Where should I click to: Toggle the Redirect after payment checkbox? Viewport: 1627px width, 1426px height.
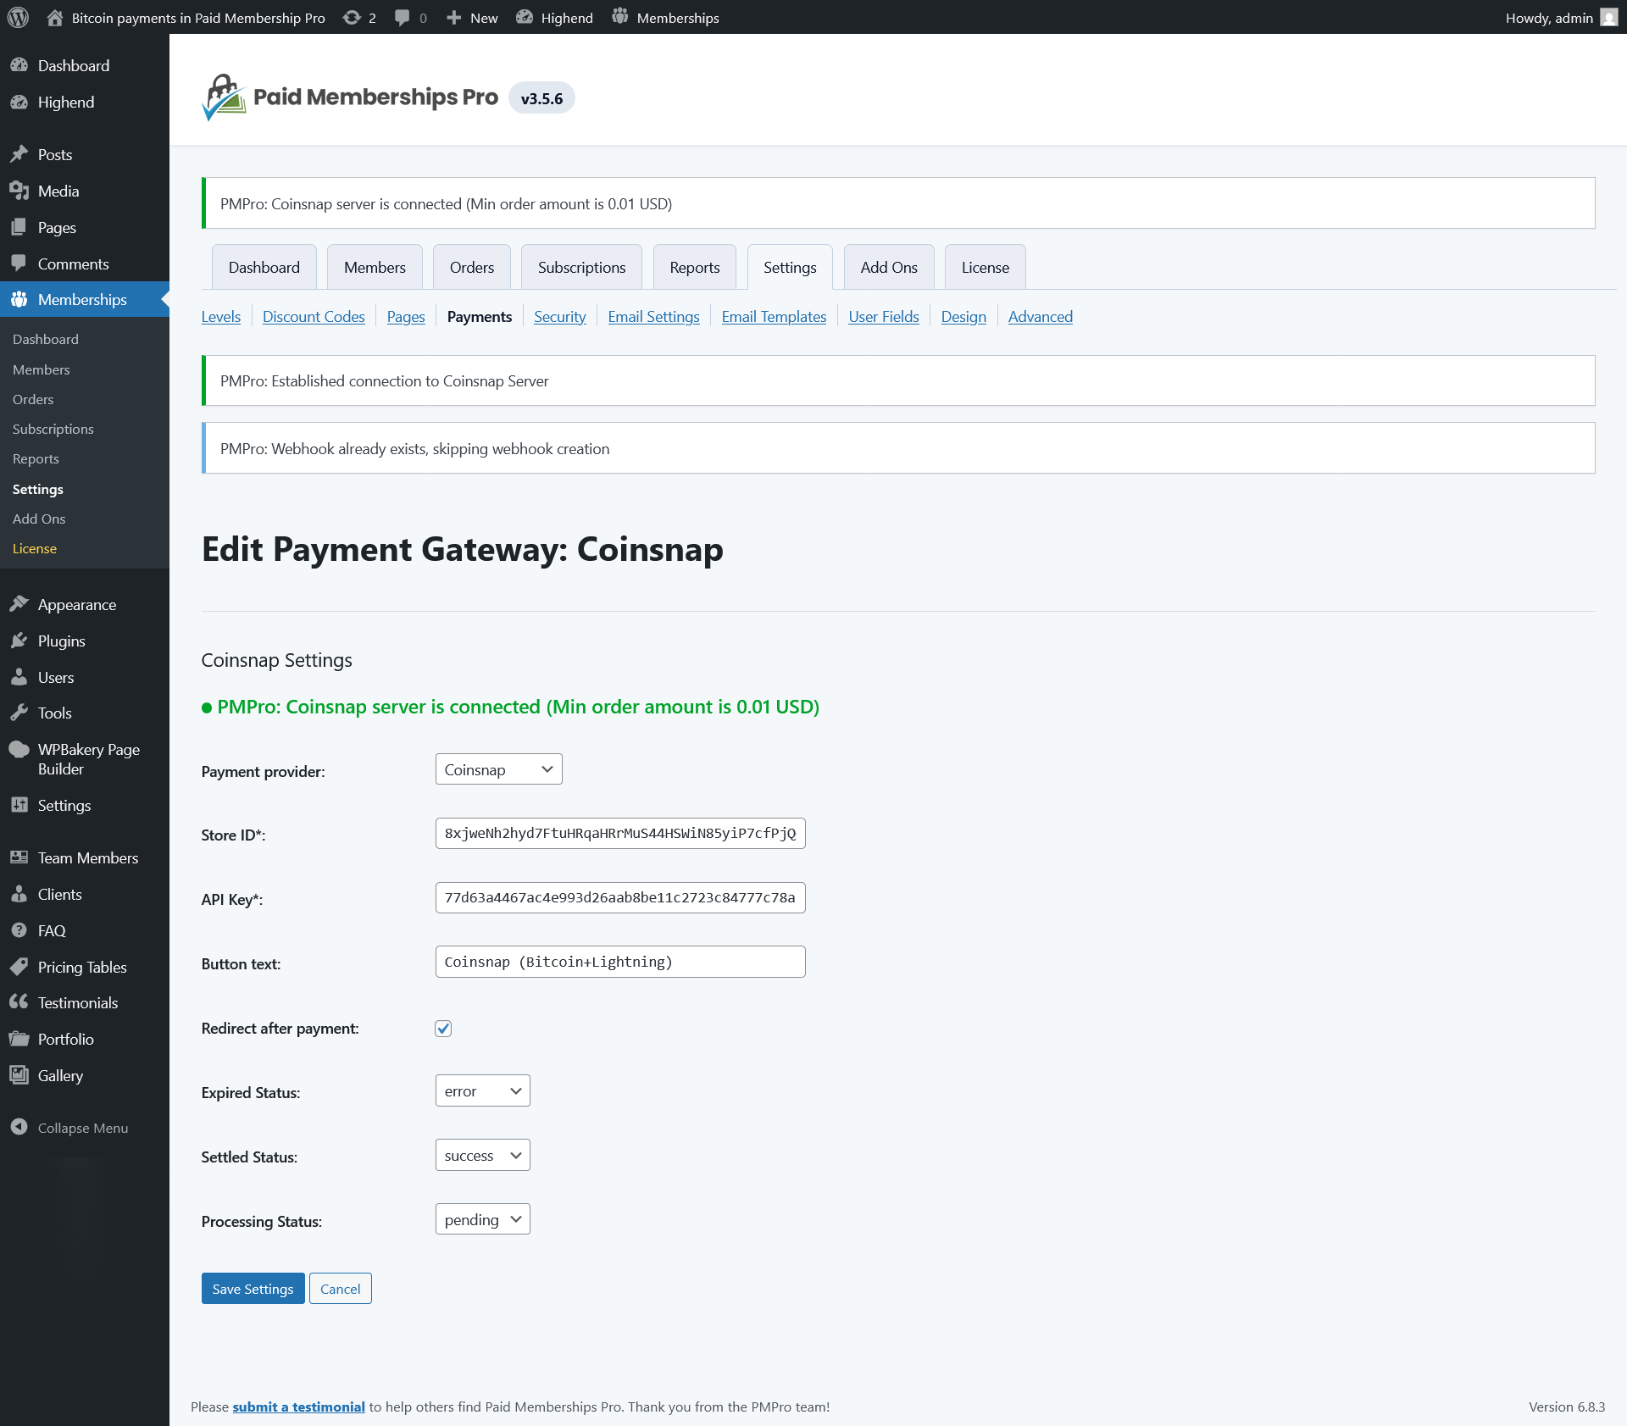click(443, 1029)
